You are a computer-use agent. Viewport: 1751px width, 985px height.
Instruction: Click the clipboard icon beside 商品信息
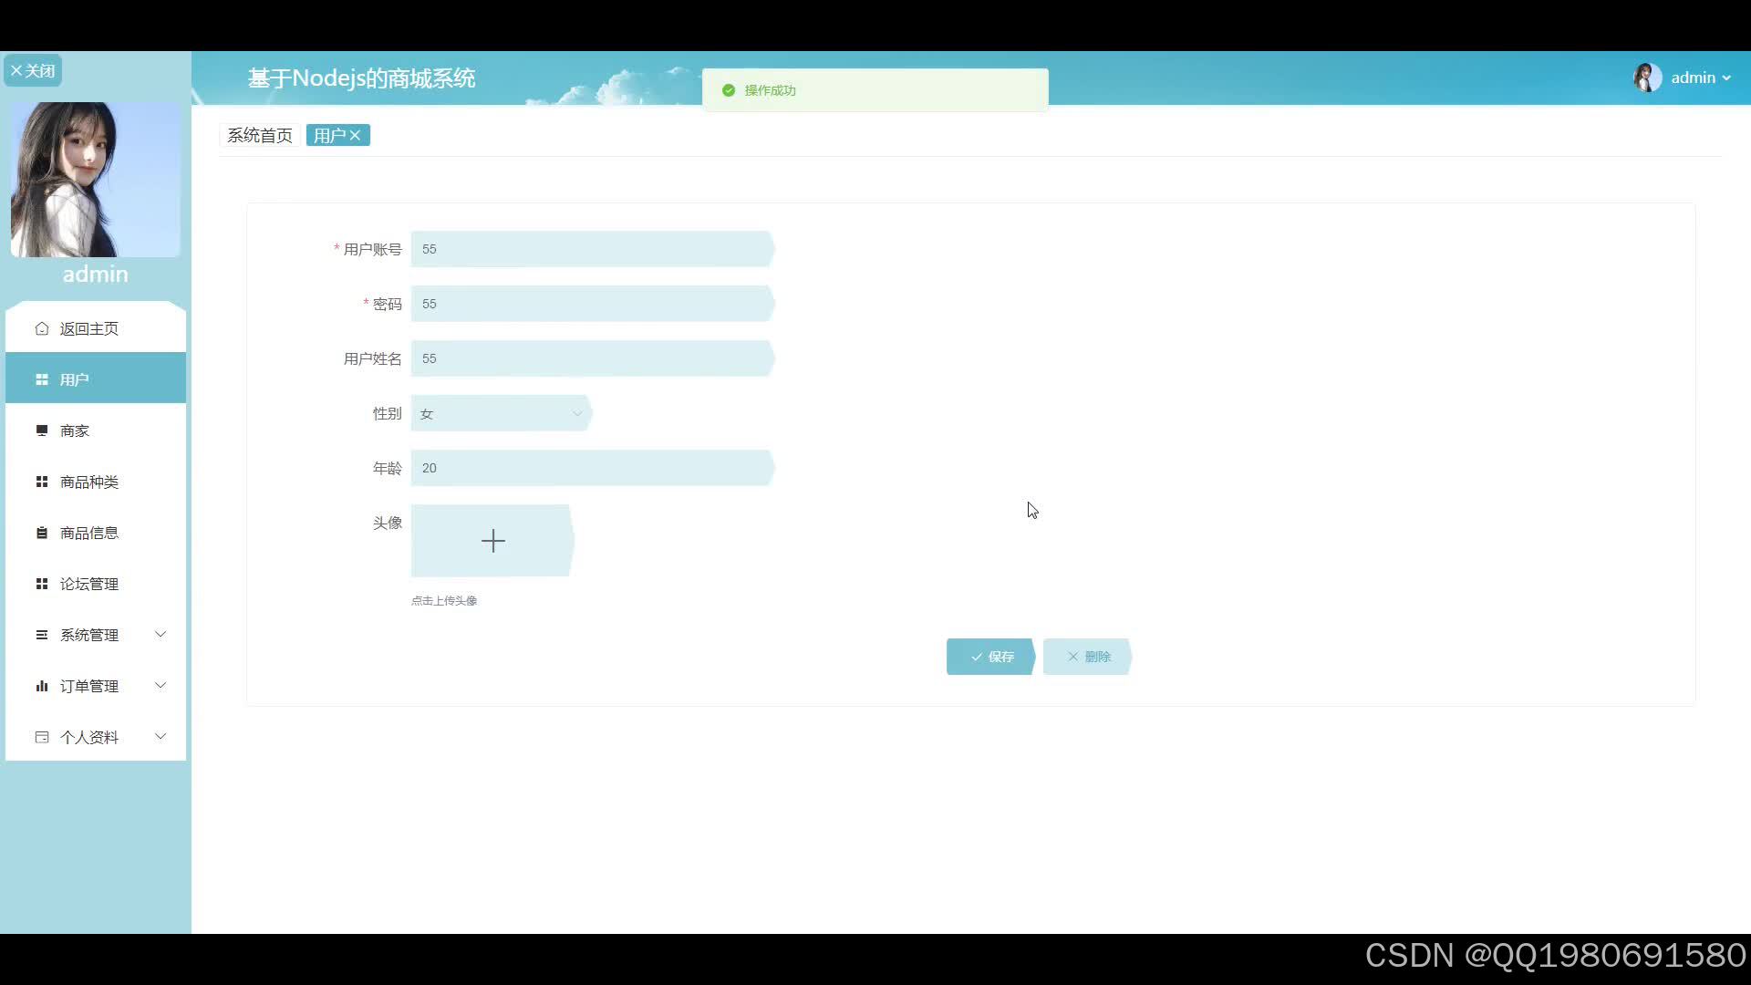click(x=42, y=533)
